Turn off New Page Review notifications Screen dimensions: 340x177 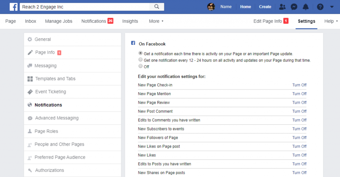coord(299,102)
